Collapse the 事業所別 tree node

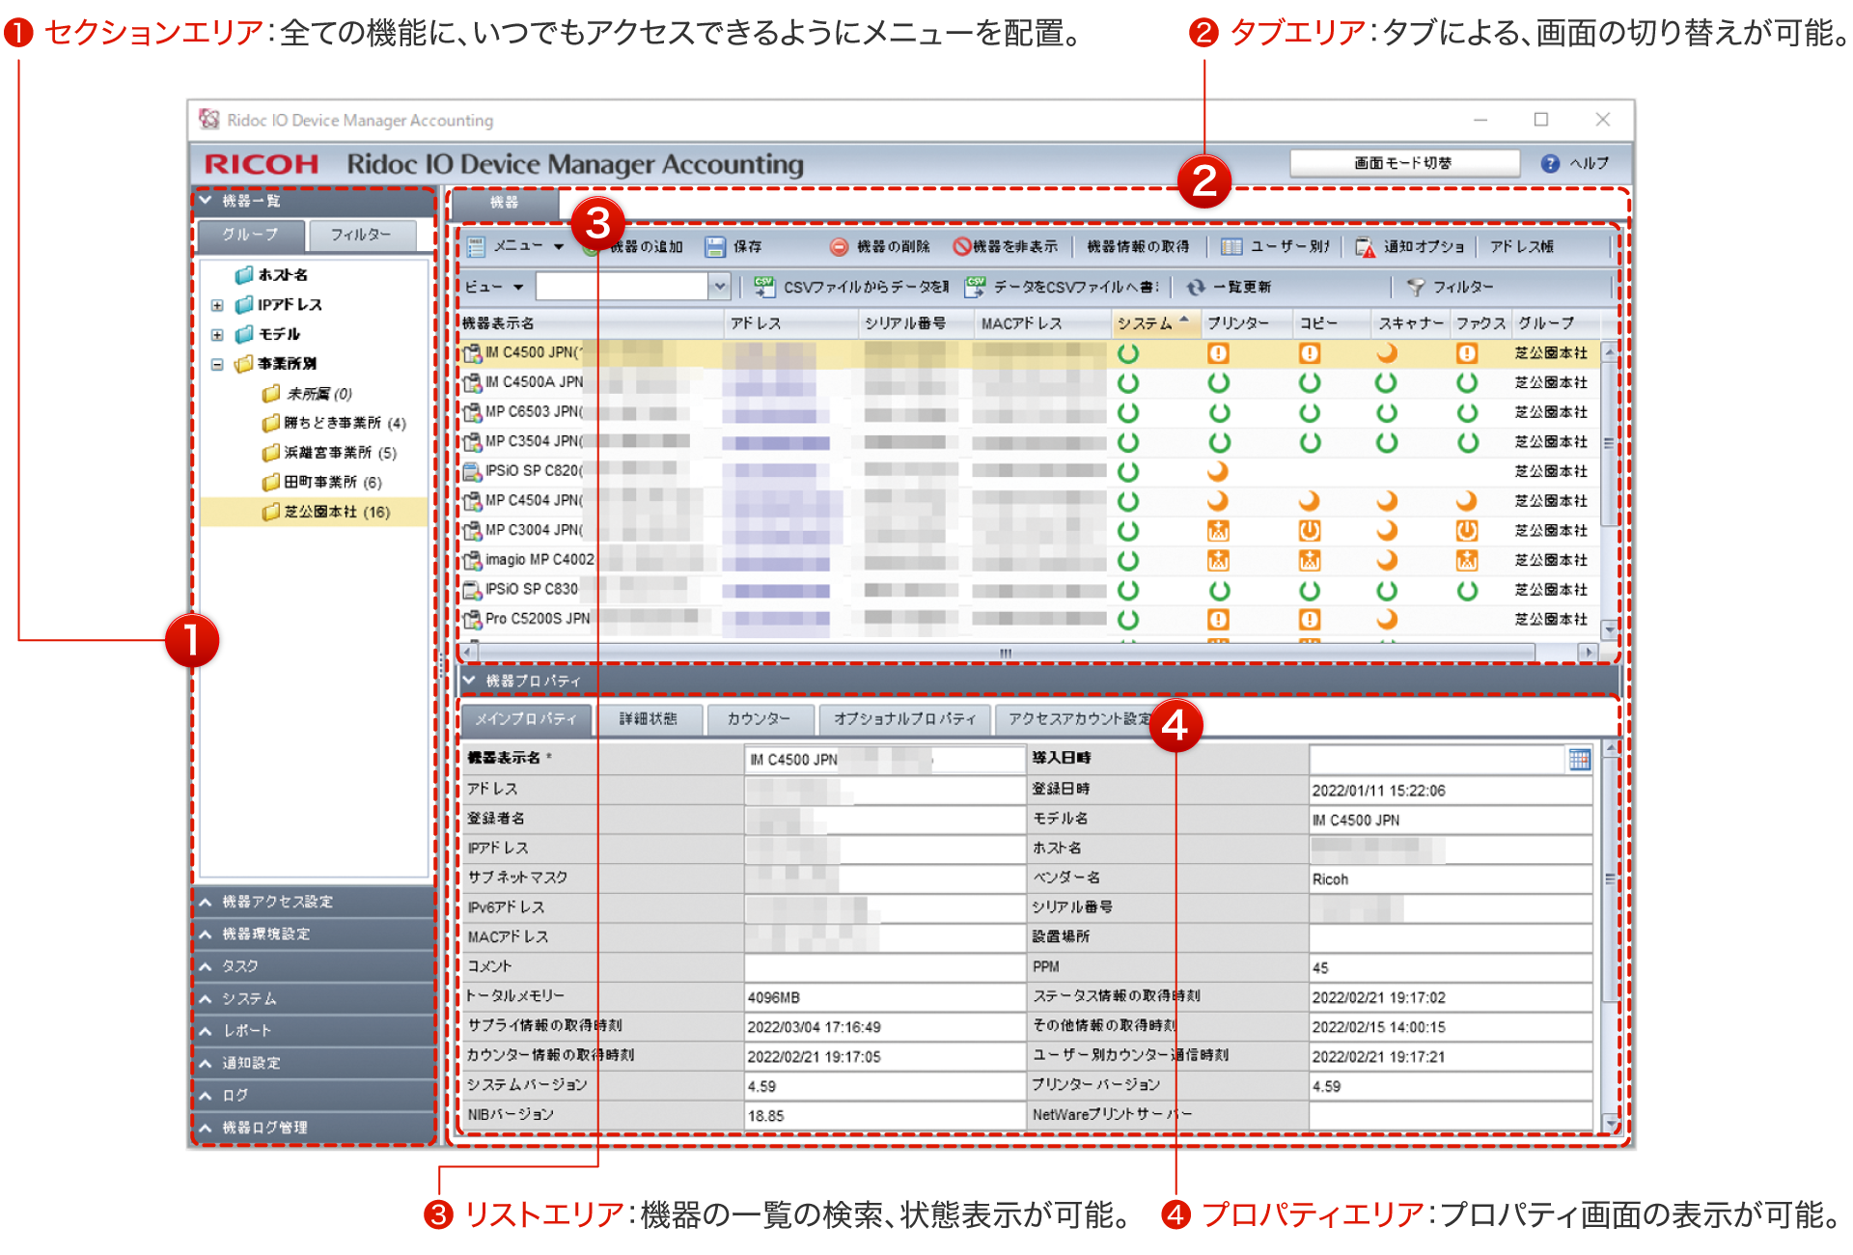pos(217,364)
